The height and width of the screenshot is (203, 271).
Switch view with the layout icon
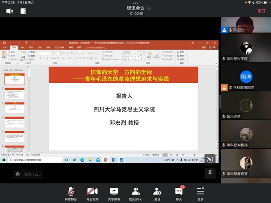tap(23, 11)
